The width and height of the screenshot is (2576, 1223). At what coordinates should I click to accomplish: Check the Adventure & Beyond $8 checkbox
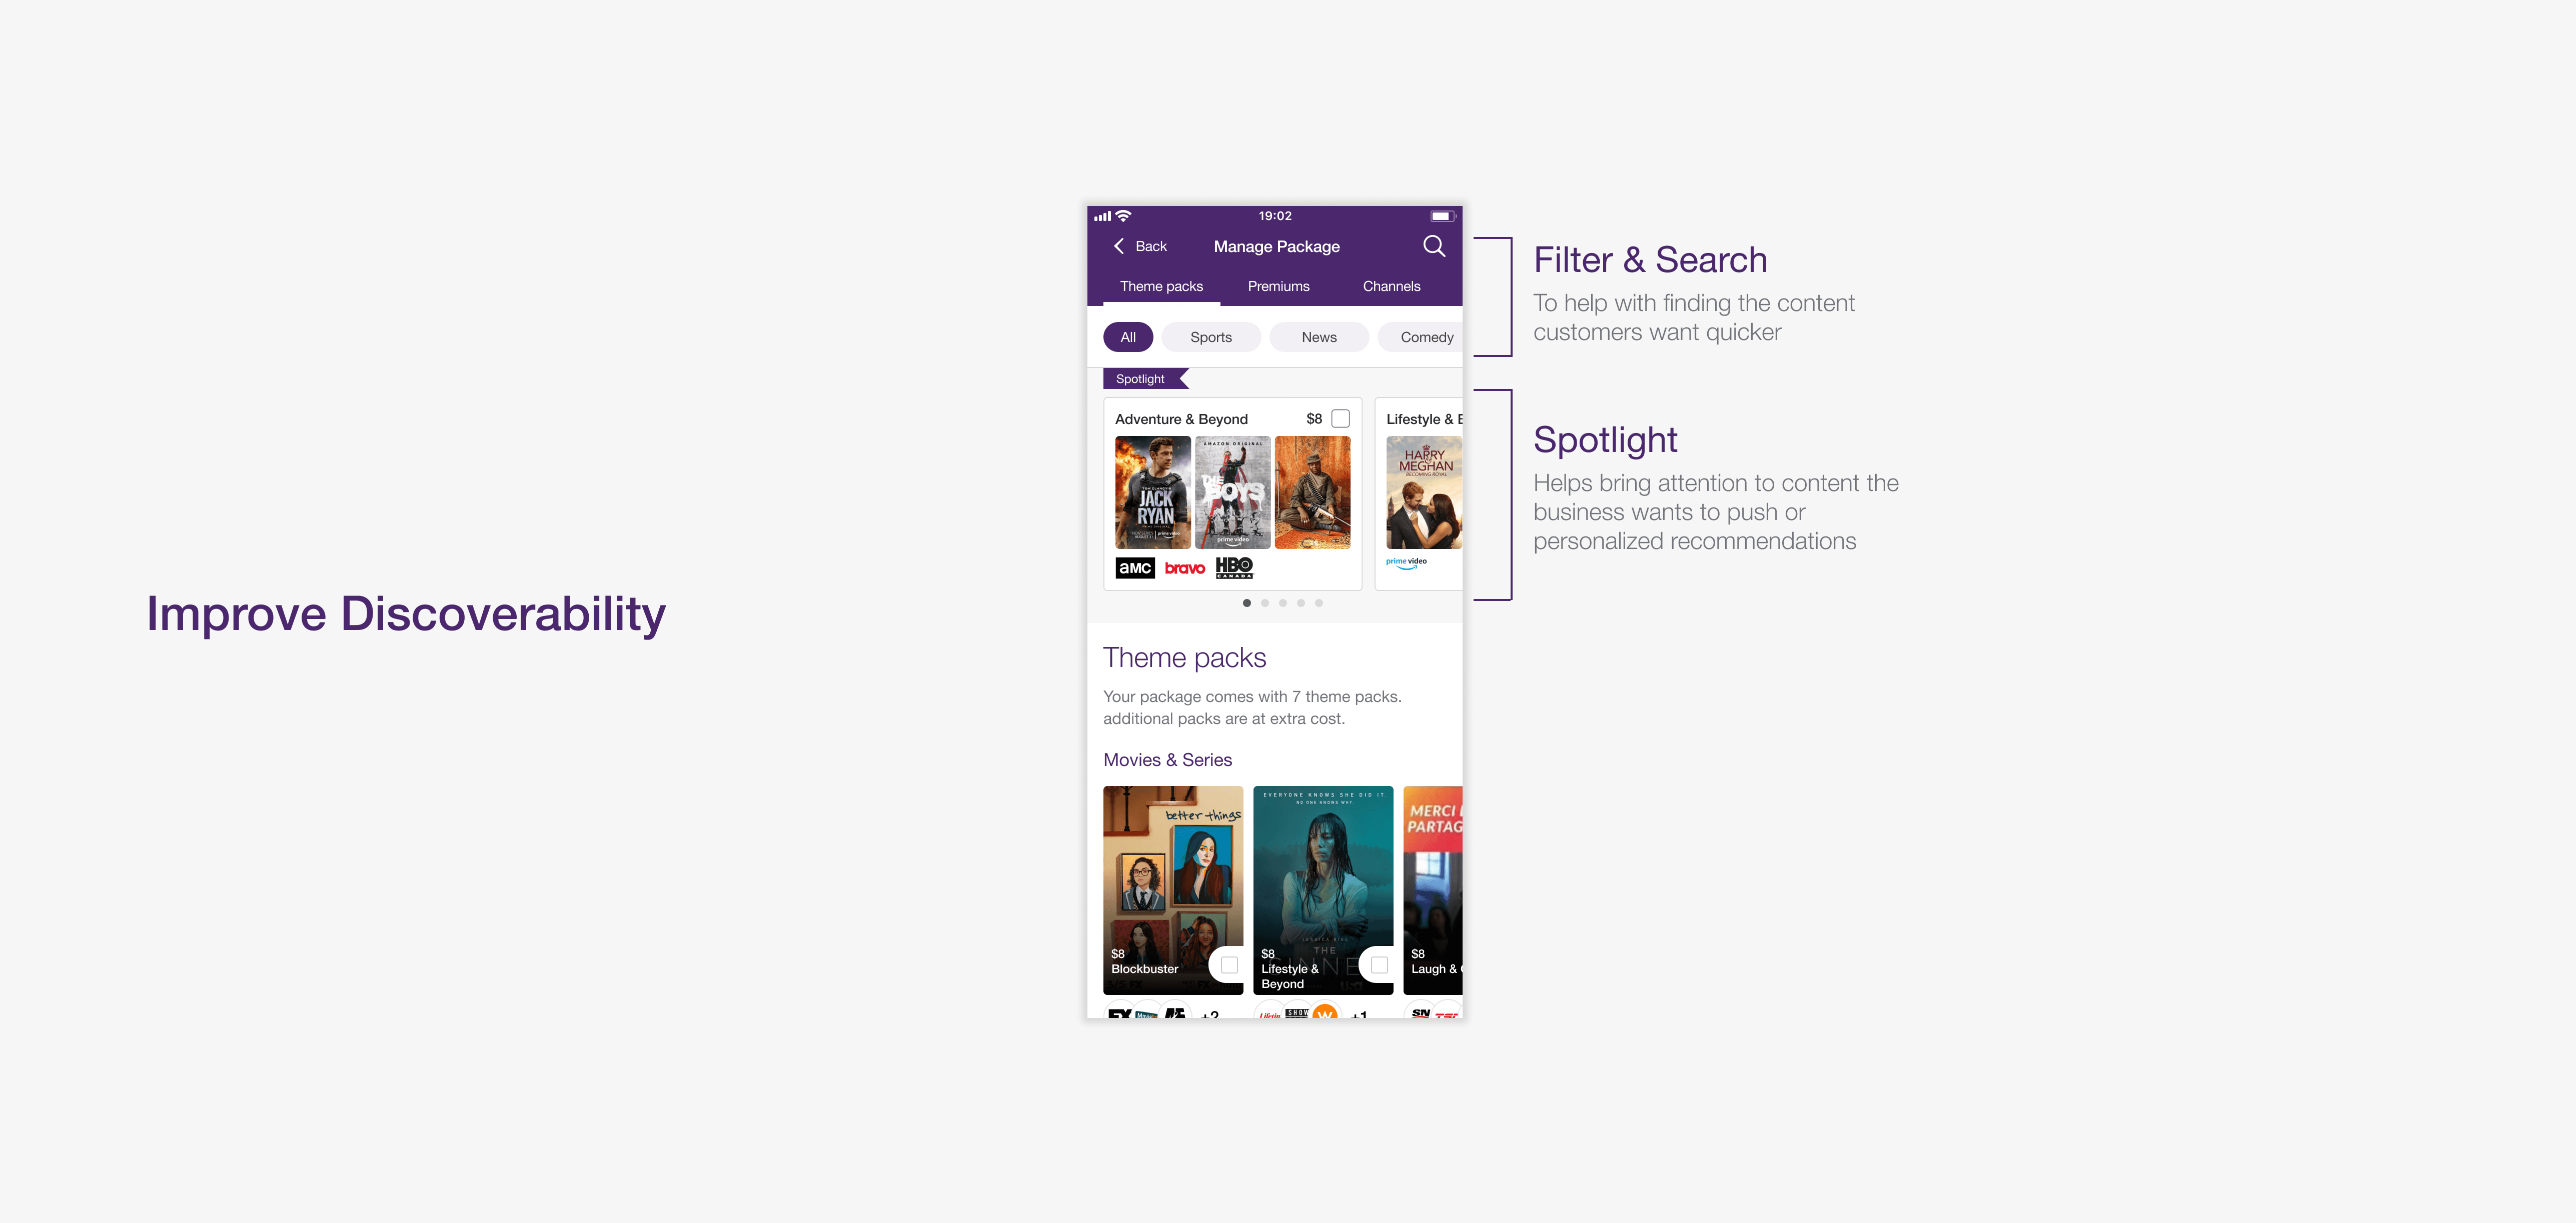click(x=1340, y=419)
